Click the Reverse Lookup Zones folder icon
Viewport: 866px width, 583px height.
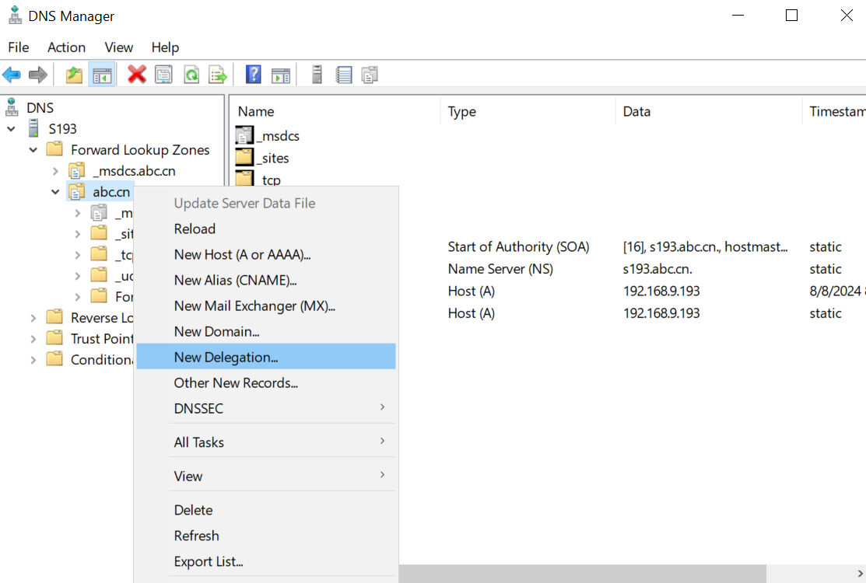[x=54, y=317]
